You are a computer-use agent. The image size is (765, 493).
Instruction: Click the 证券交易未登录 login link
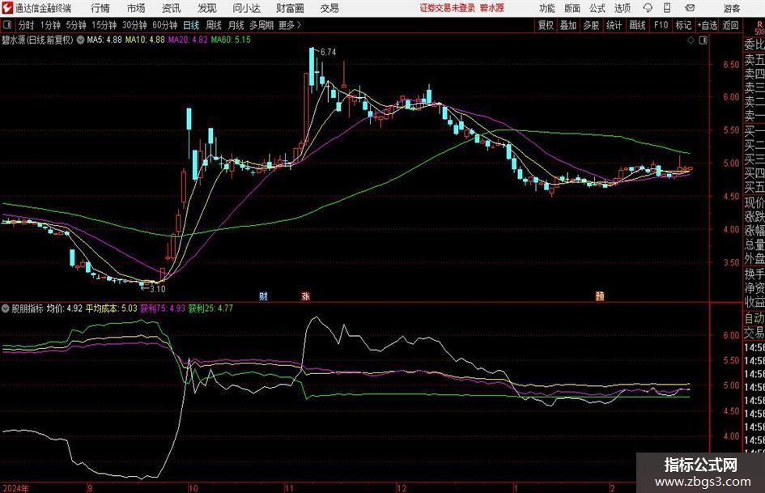pos(447,8)
